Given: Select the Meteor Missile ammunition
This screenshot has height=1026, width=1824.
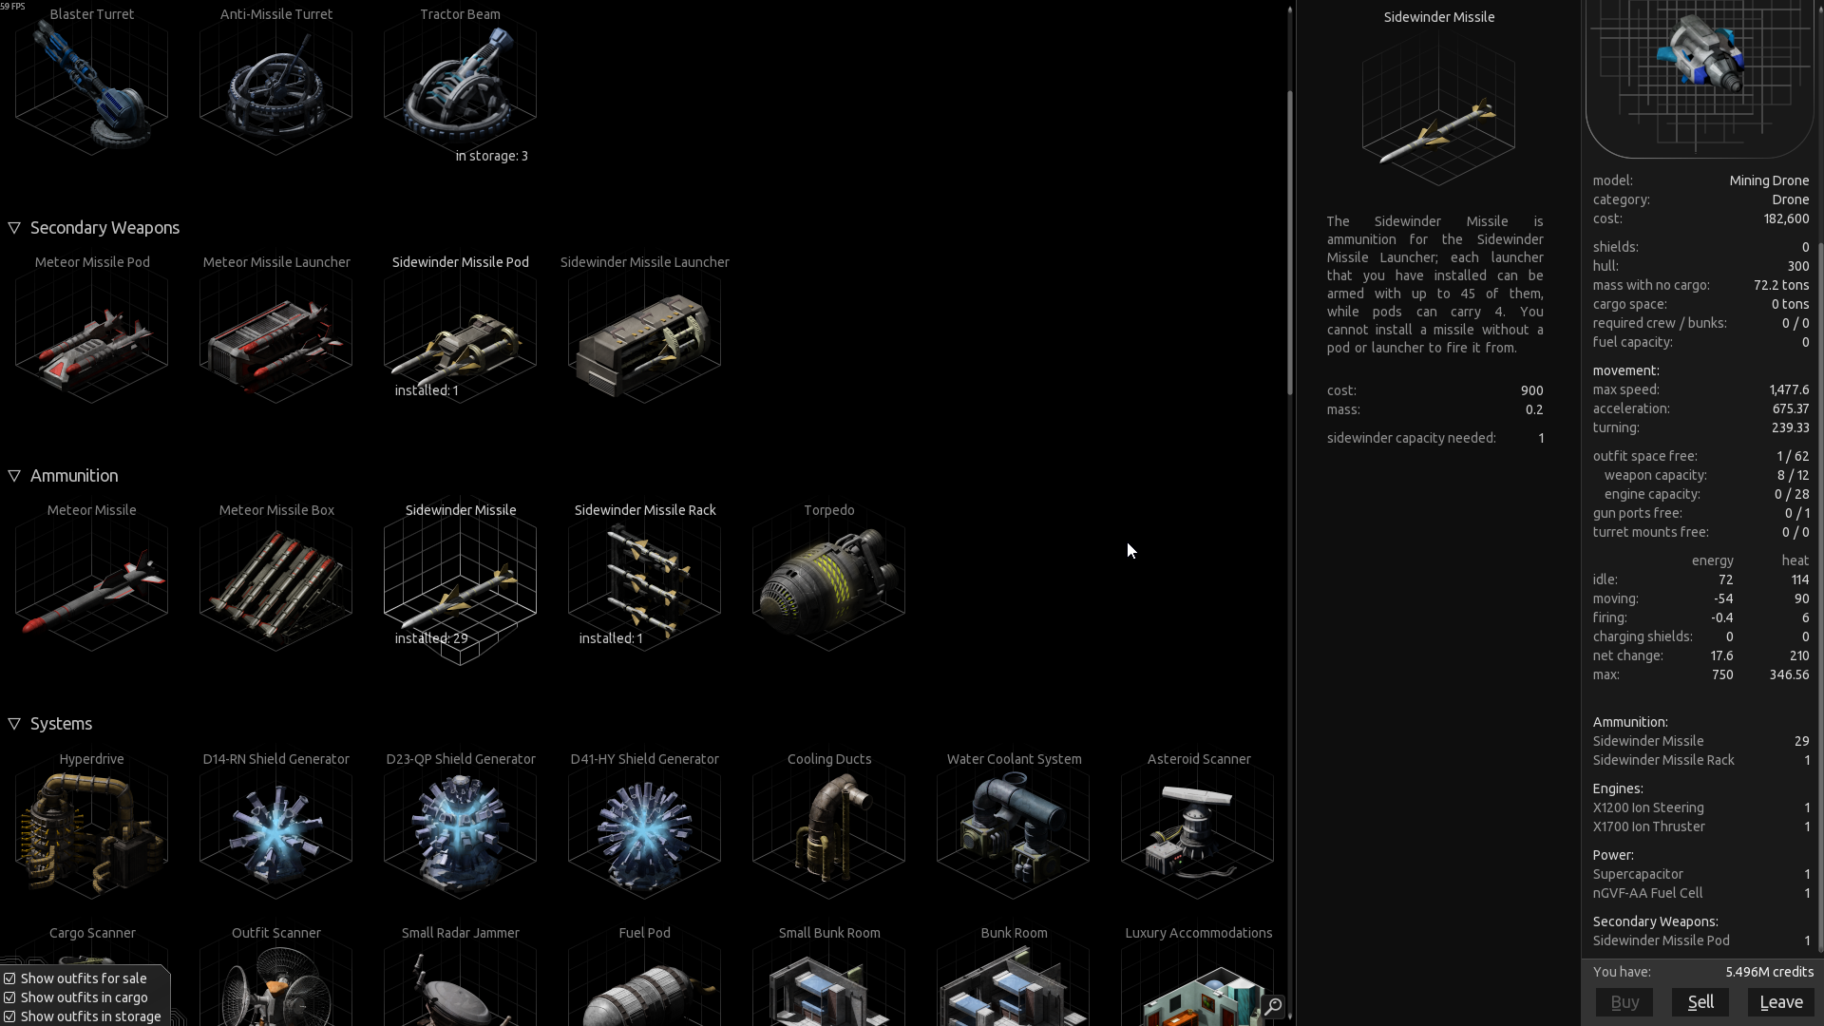Looking at the screenshot, I should (x=92, y=577).
